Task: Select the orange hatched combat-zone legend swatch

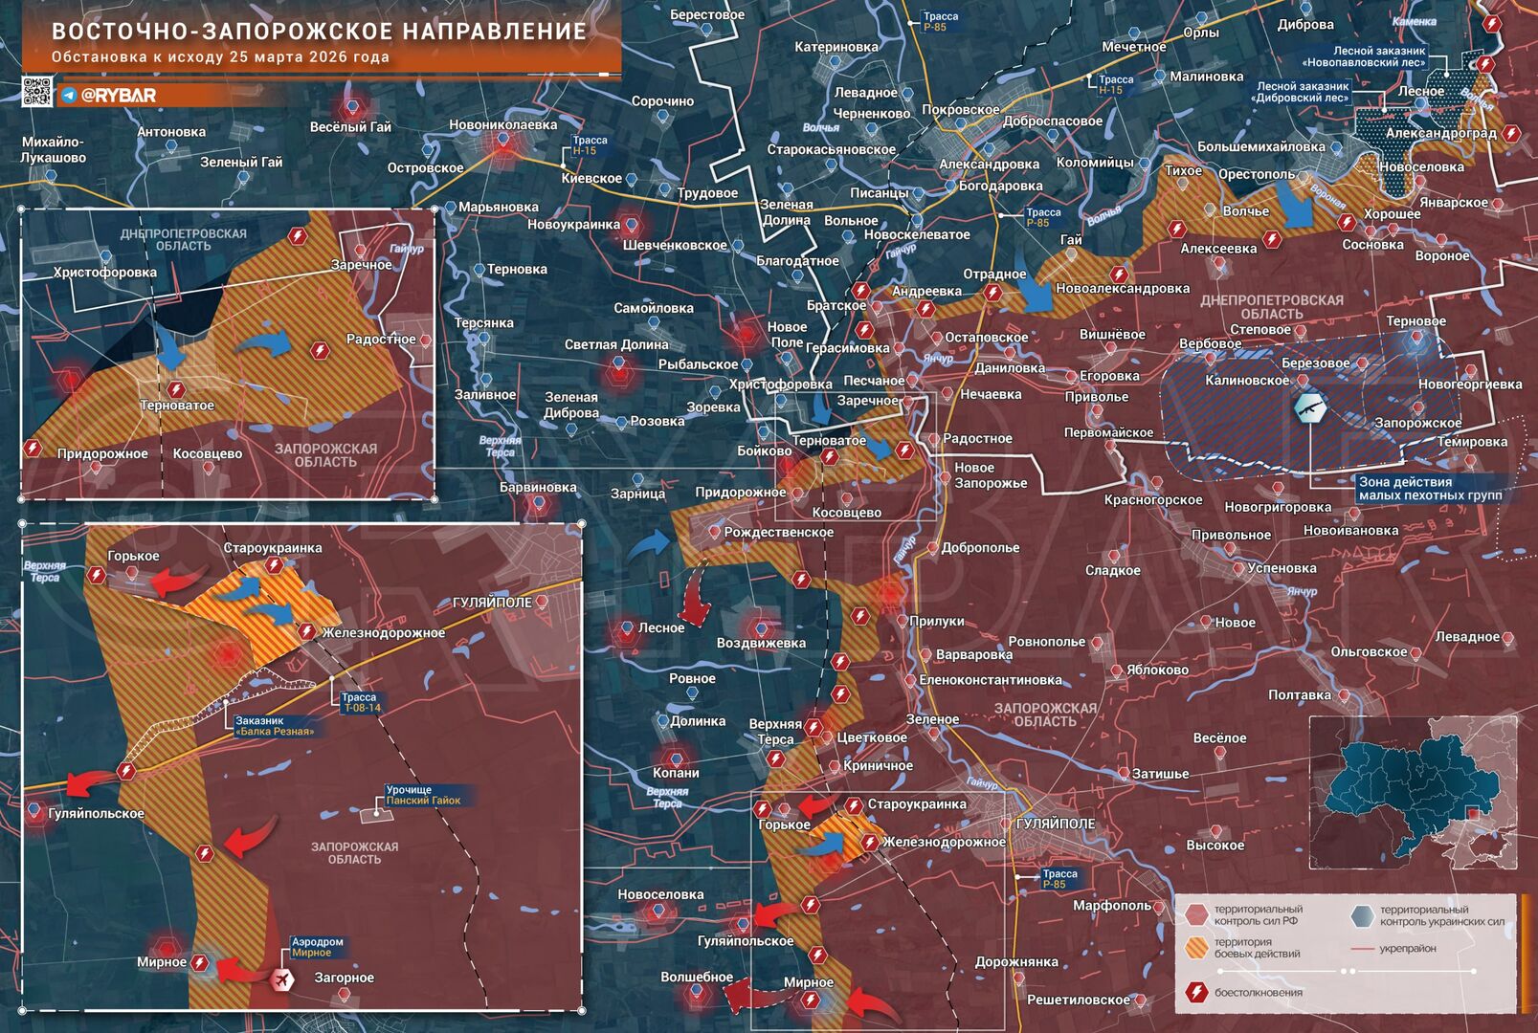Action: tap(1196, 948)
